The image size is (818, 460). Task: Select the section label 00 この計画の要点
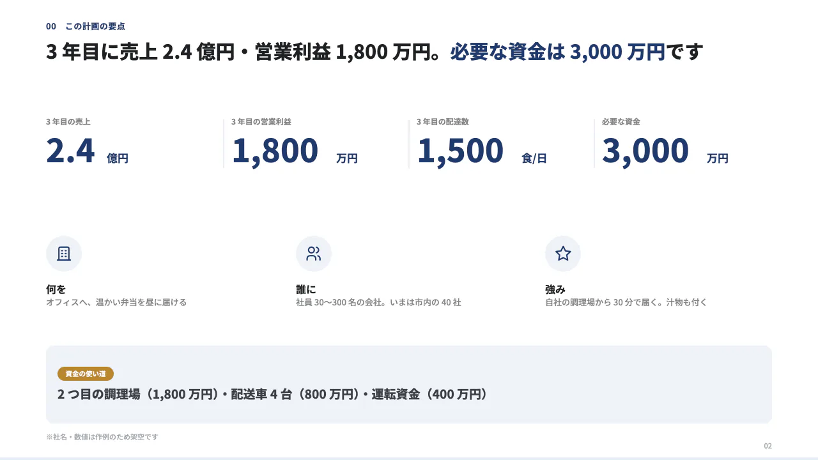click(86, 26)
